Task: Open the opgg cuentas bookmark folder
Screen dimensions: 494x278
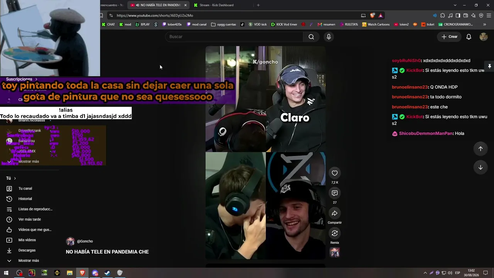Action: 223,24
